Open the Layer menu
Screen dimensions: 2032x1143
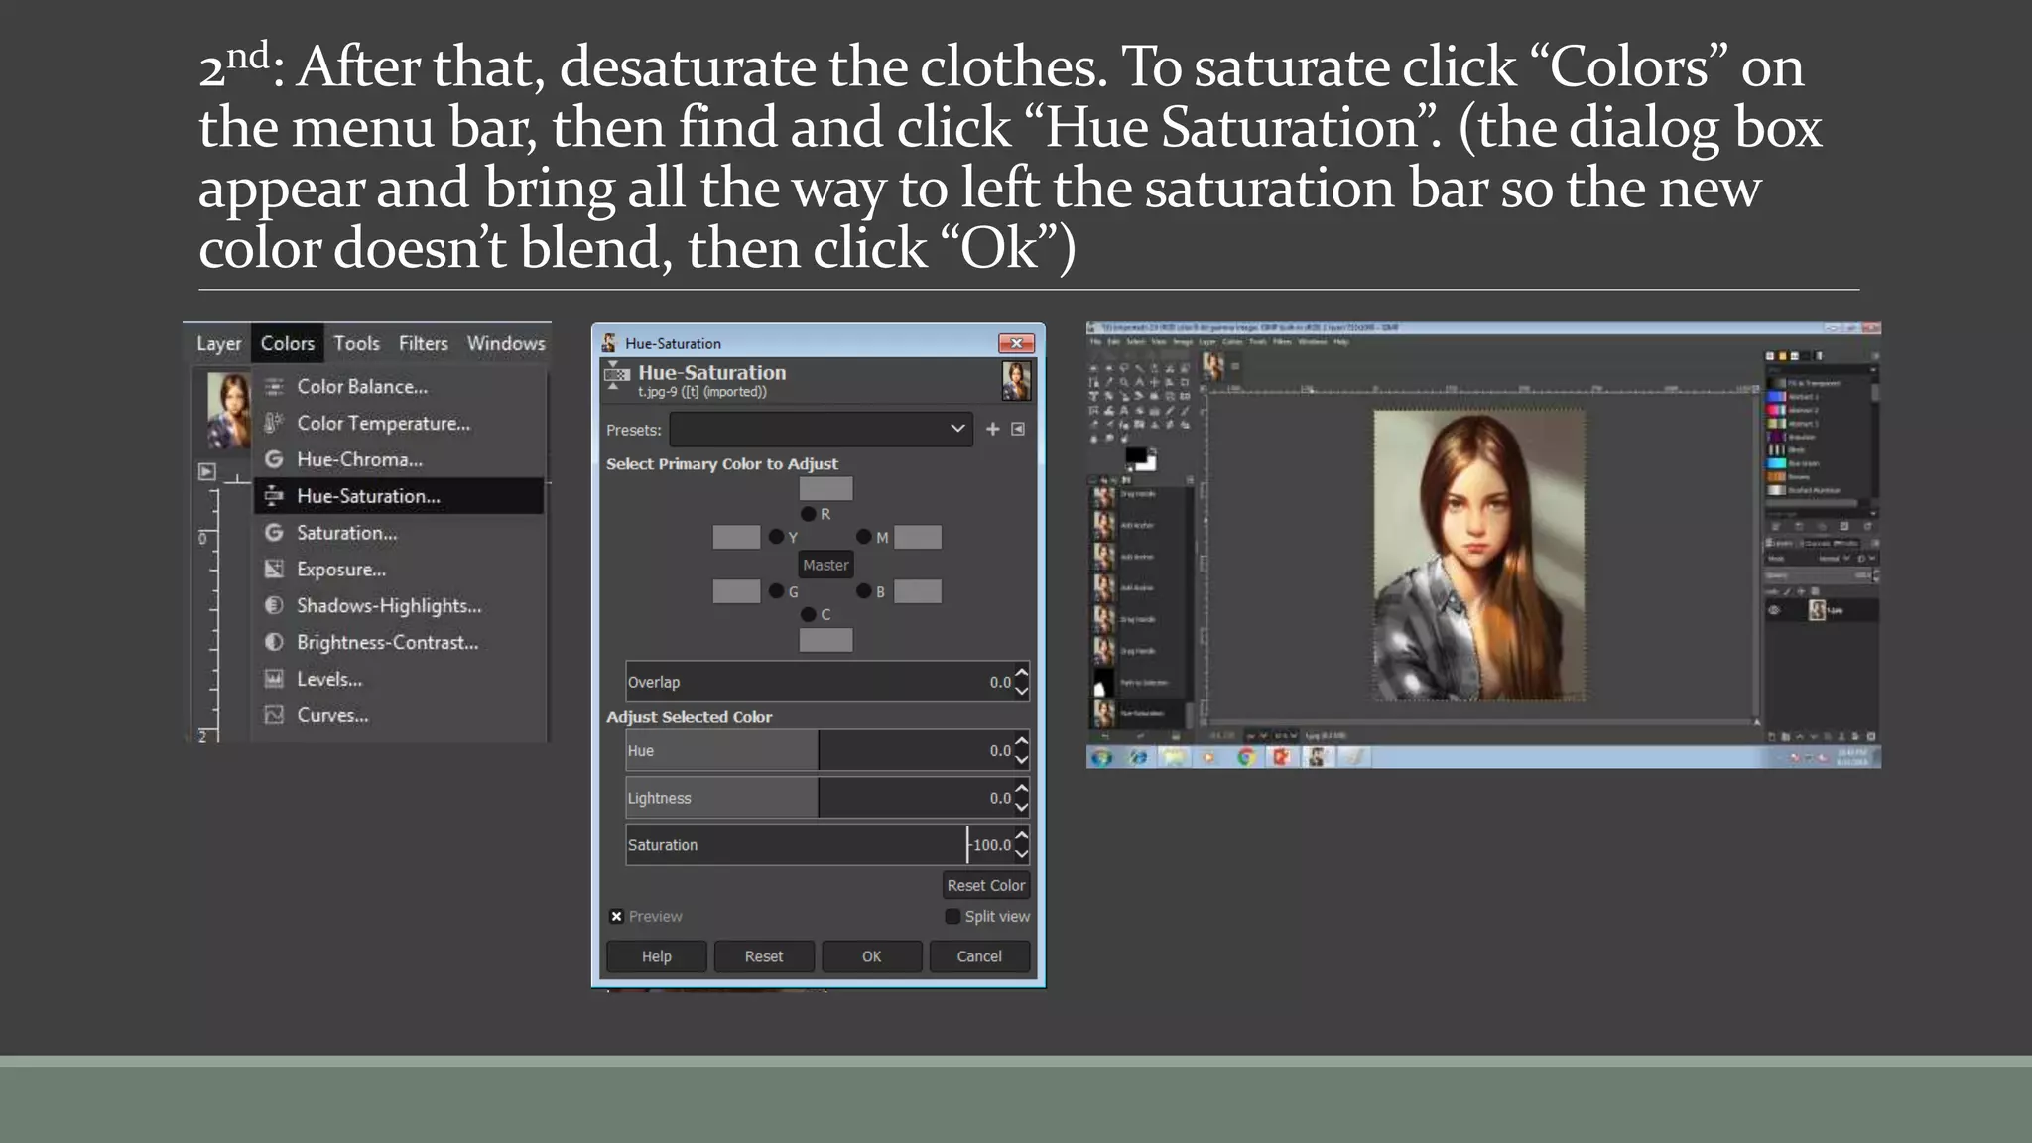click(218, 343)
